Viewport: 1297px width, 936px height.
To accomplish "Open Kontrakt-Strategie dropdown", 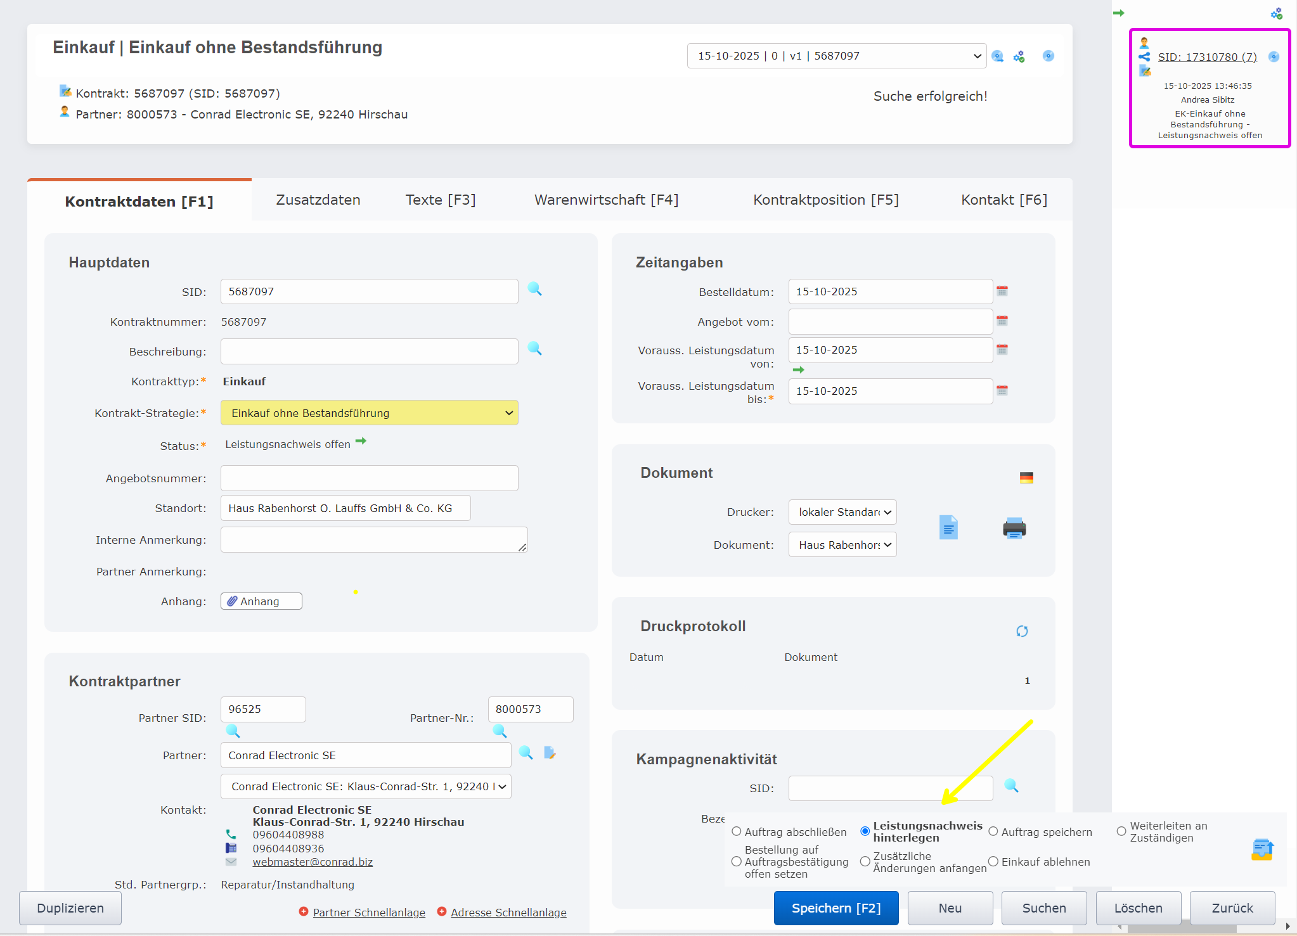I will [x=370, y=413].
